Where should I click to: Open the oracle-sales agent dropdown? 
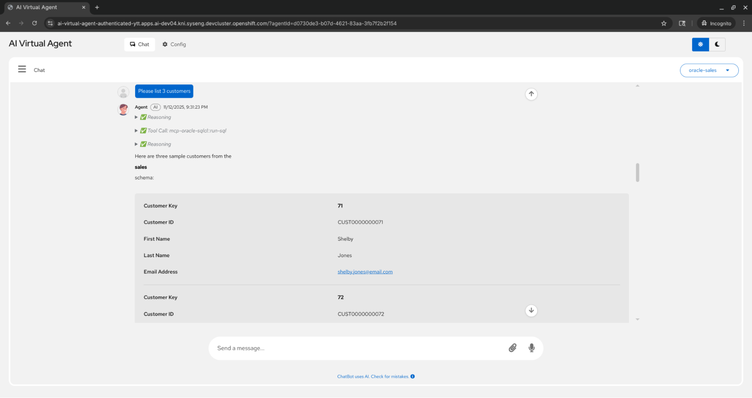click(x=709, y=70)
